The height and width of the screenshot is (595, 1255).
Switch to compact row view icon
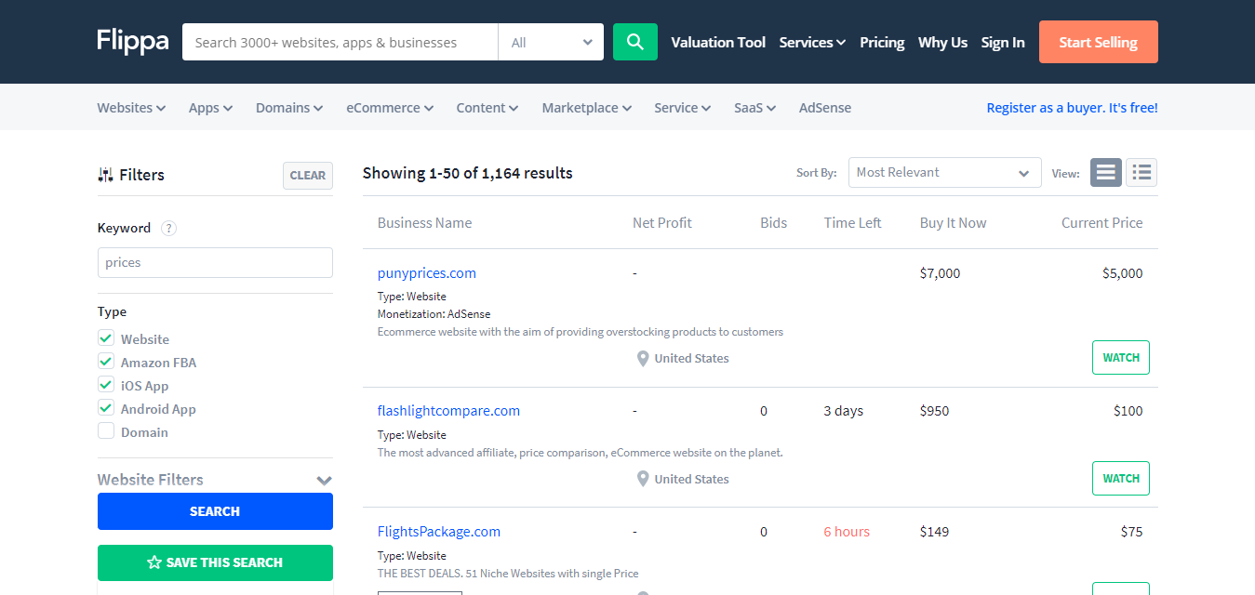(x=1105, y=172)
